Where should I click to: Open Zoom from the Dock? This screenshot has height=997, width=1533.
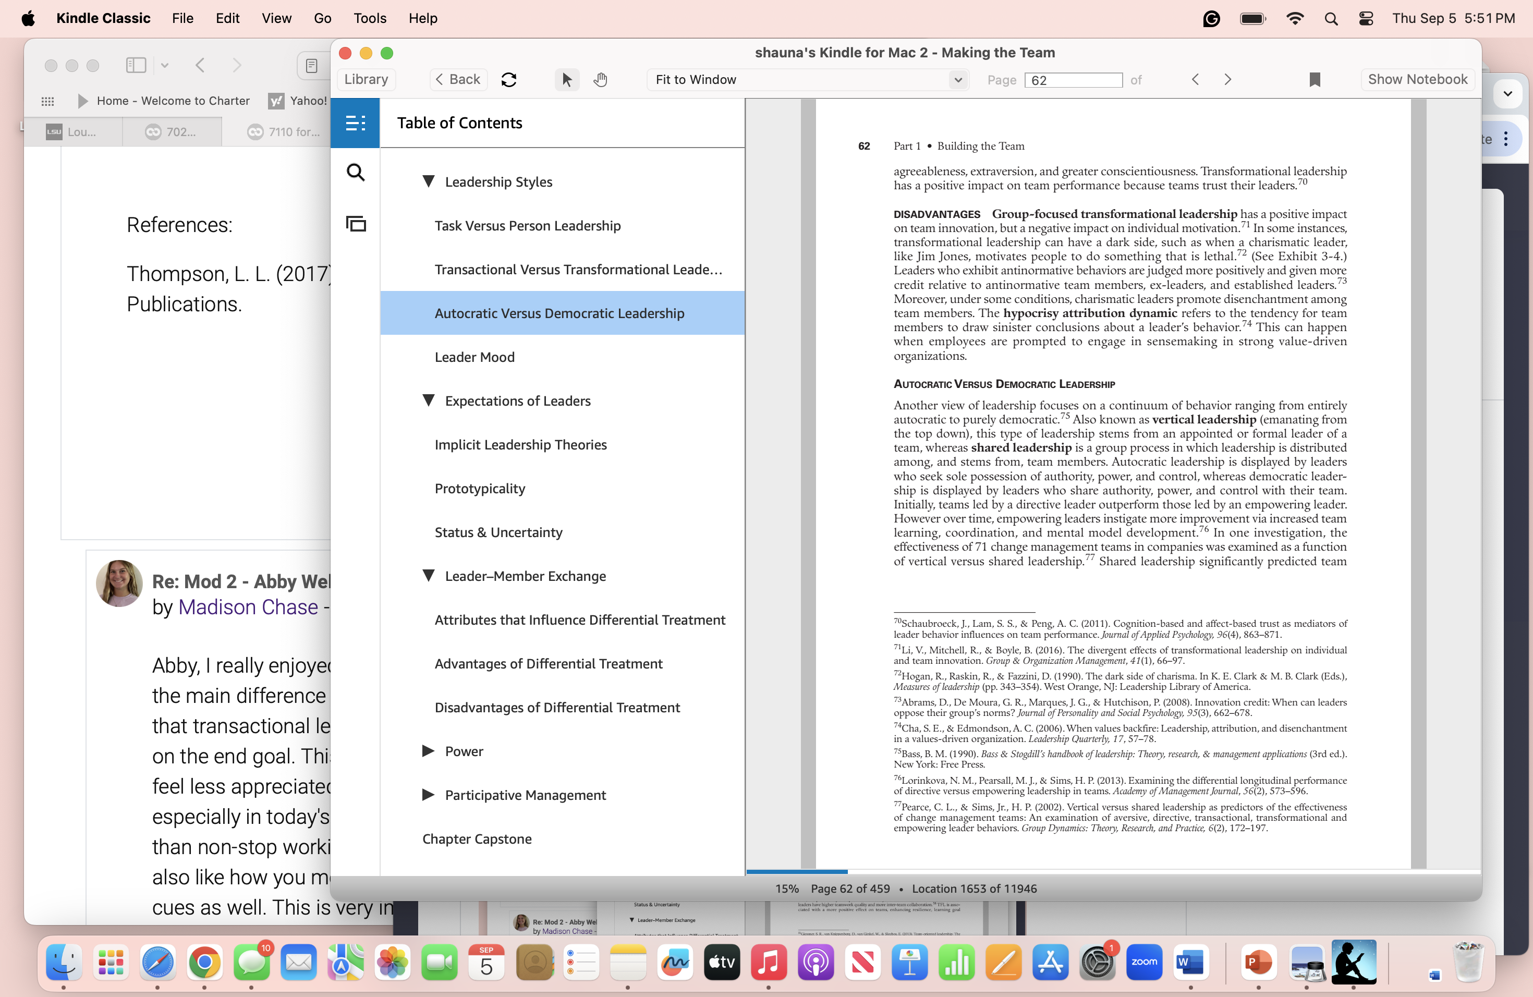[1144, 963]
